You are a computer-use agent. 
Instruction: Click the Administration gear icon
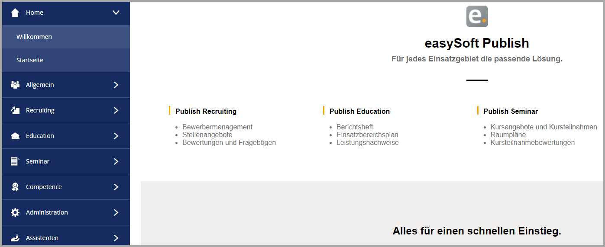pos(15,212)
